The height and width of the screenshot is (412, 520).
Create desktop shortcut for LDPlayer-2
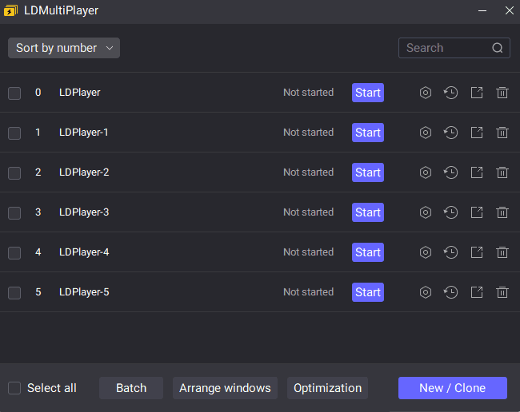(477, 172)
